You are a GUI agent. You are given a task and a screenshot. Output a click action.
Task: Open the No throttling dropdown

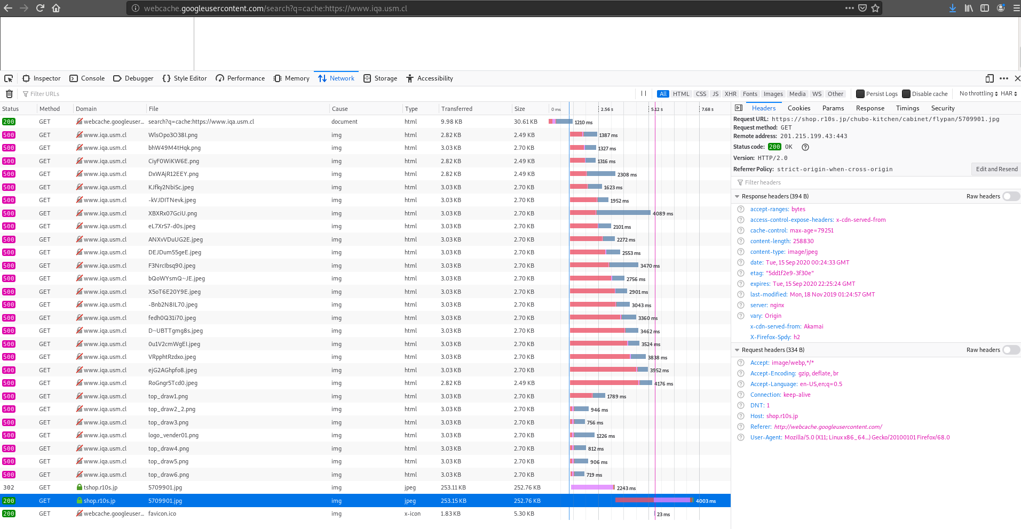(x=978, y=94)
